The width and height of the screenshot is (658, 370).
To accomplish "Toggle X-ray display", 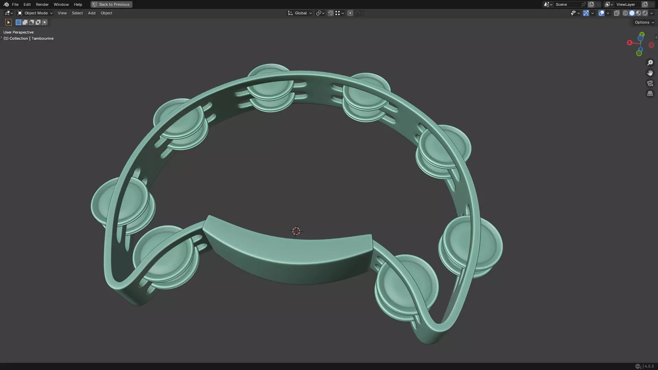I will pos(617,13).
